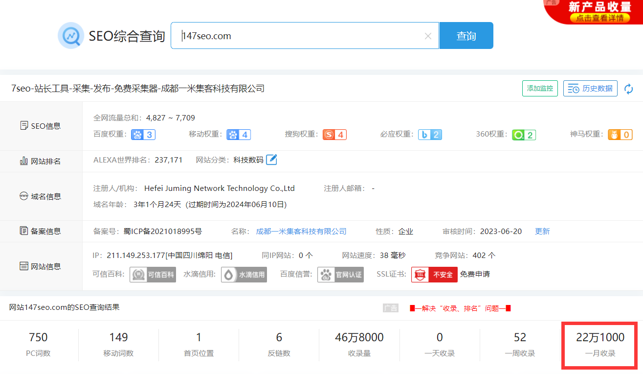Click the site title 7seo-站长工具 heading
Viewport: 643px width, 374px height.
click(x=137, y=89)
